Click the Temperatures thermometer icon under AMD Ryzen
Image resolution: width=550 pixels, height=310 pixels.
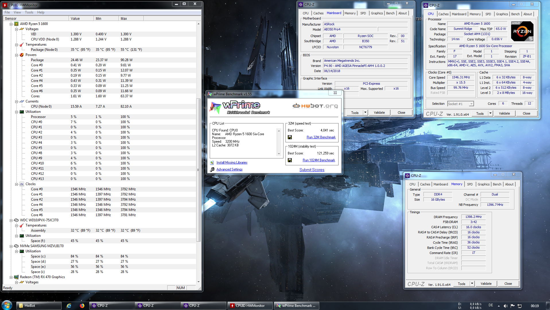pyautogui.click(x=22, y=44)
